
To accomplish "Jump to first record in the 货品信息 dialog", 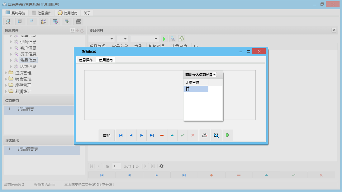I will pos(121,135).
